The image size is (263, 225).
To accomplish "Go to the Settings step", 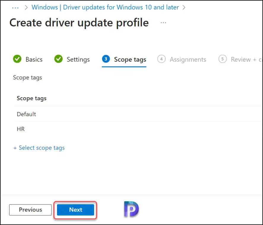I will 72,59.
